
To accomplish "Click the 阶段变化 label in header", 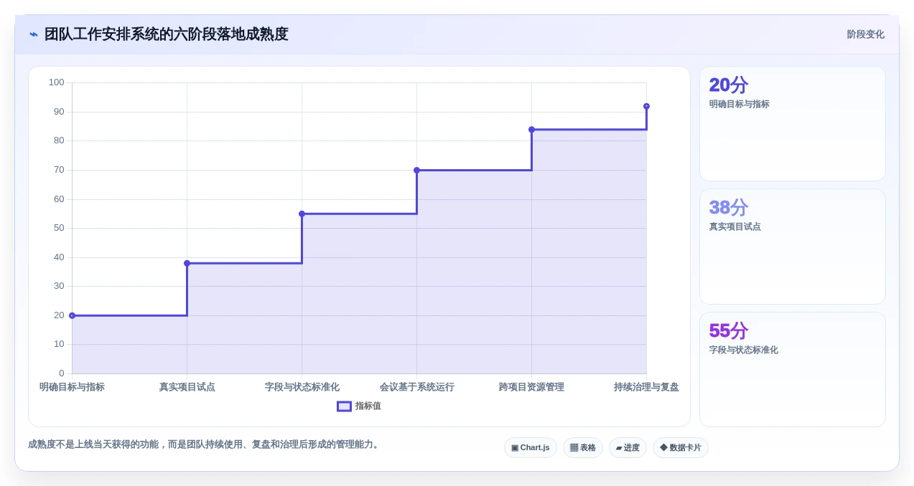I will click(865, 34).
